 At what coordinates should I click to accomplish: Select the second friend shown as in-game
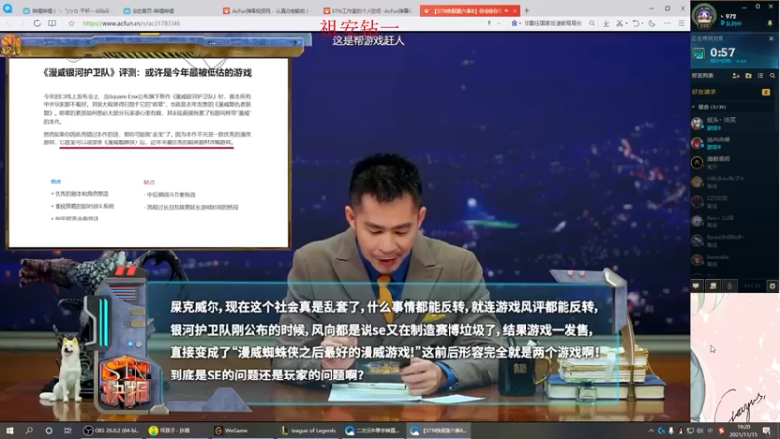click(734, 143)
